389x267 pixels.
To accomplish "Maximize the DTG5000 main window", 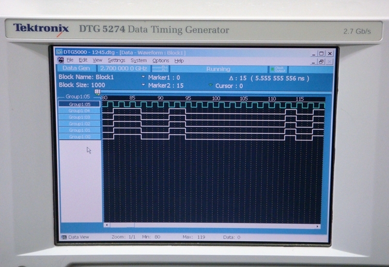I will (x=321, y=54).
